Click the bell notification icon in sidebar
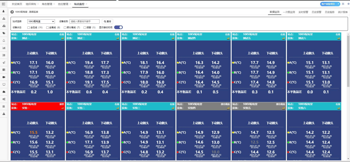Viewport: 350px width, 162px height. click(x=4, y=41)
